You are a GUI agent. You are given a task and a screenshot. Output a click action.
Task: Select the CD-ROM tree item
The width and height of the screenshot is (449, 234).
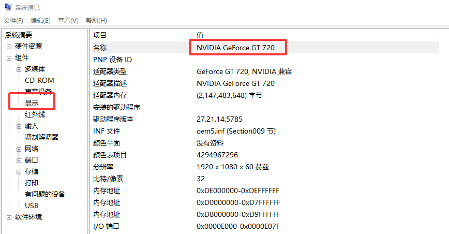click(39, 80)
